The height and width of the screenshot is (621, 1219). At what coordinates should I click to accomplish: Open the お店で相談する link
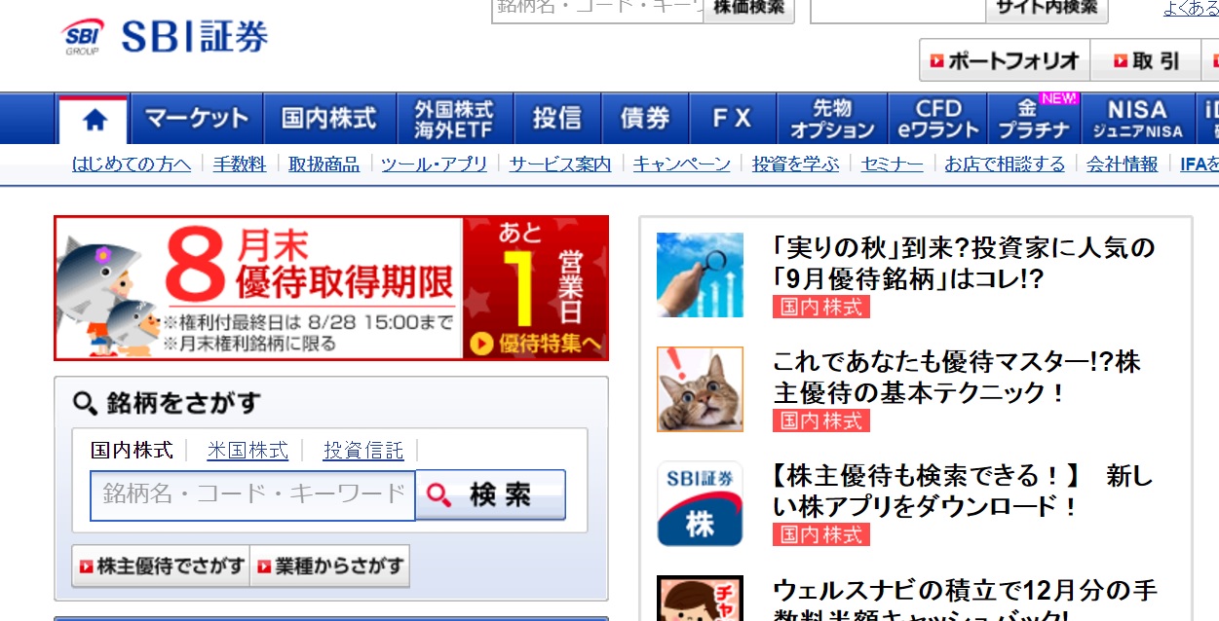tap(1005, 164)
